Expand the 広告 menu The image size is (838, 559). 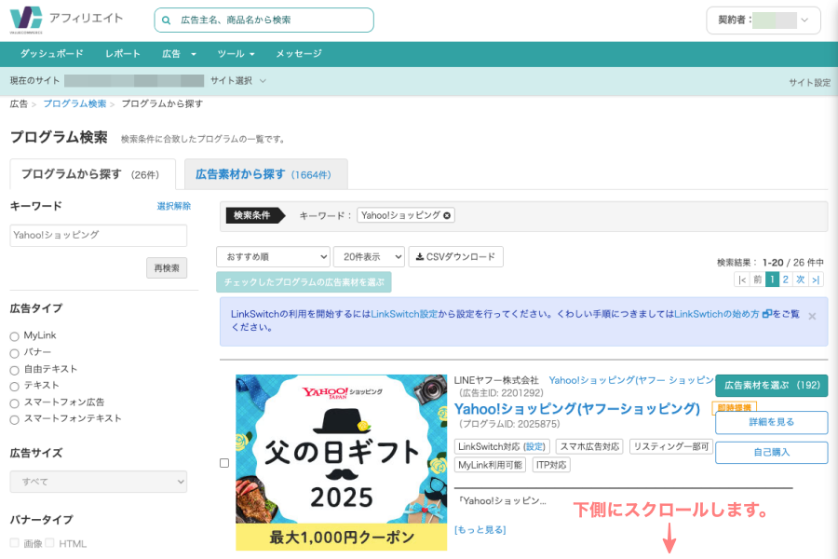(179, 54)
